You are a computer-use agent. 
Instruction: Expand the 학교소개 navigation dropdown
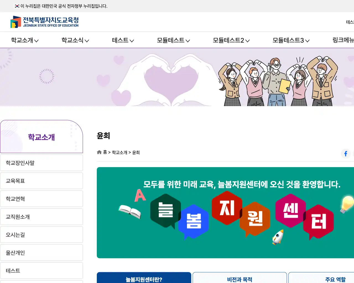[25, 40]
